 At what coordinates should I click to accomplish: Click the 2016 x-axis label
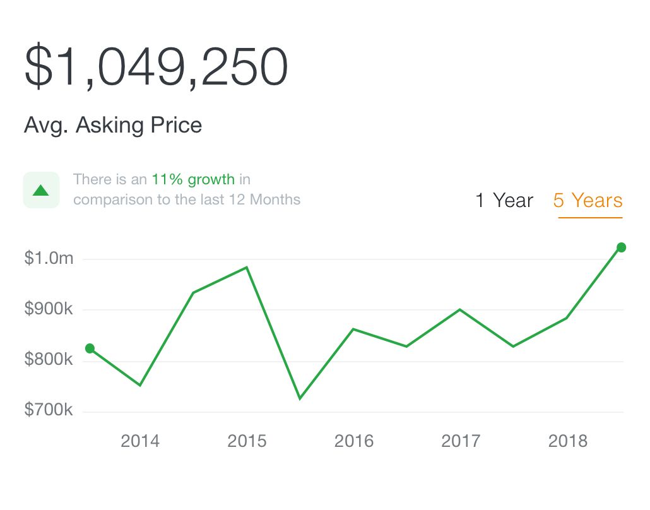[x=354, y=441]
